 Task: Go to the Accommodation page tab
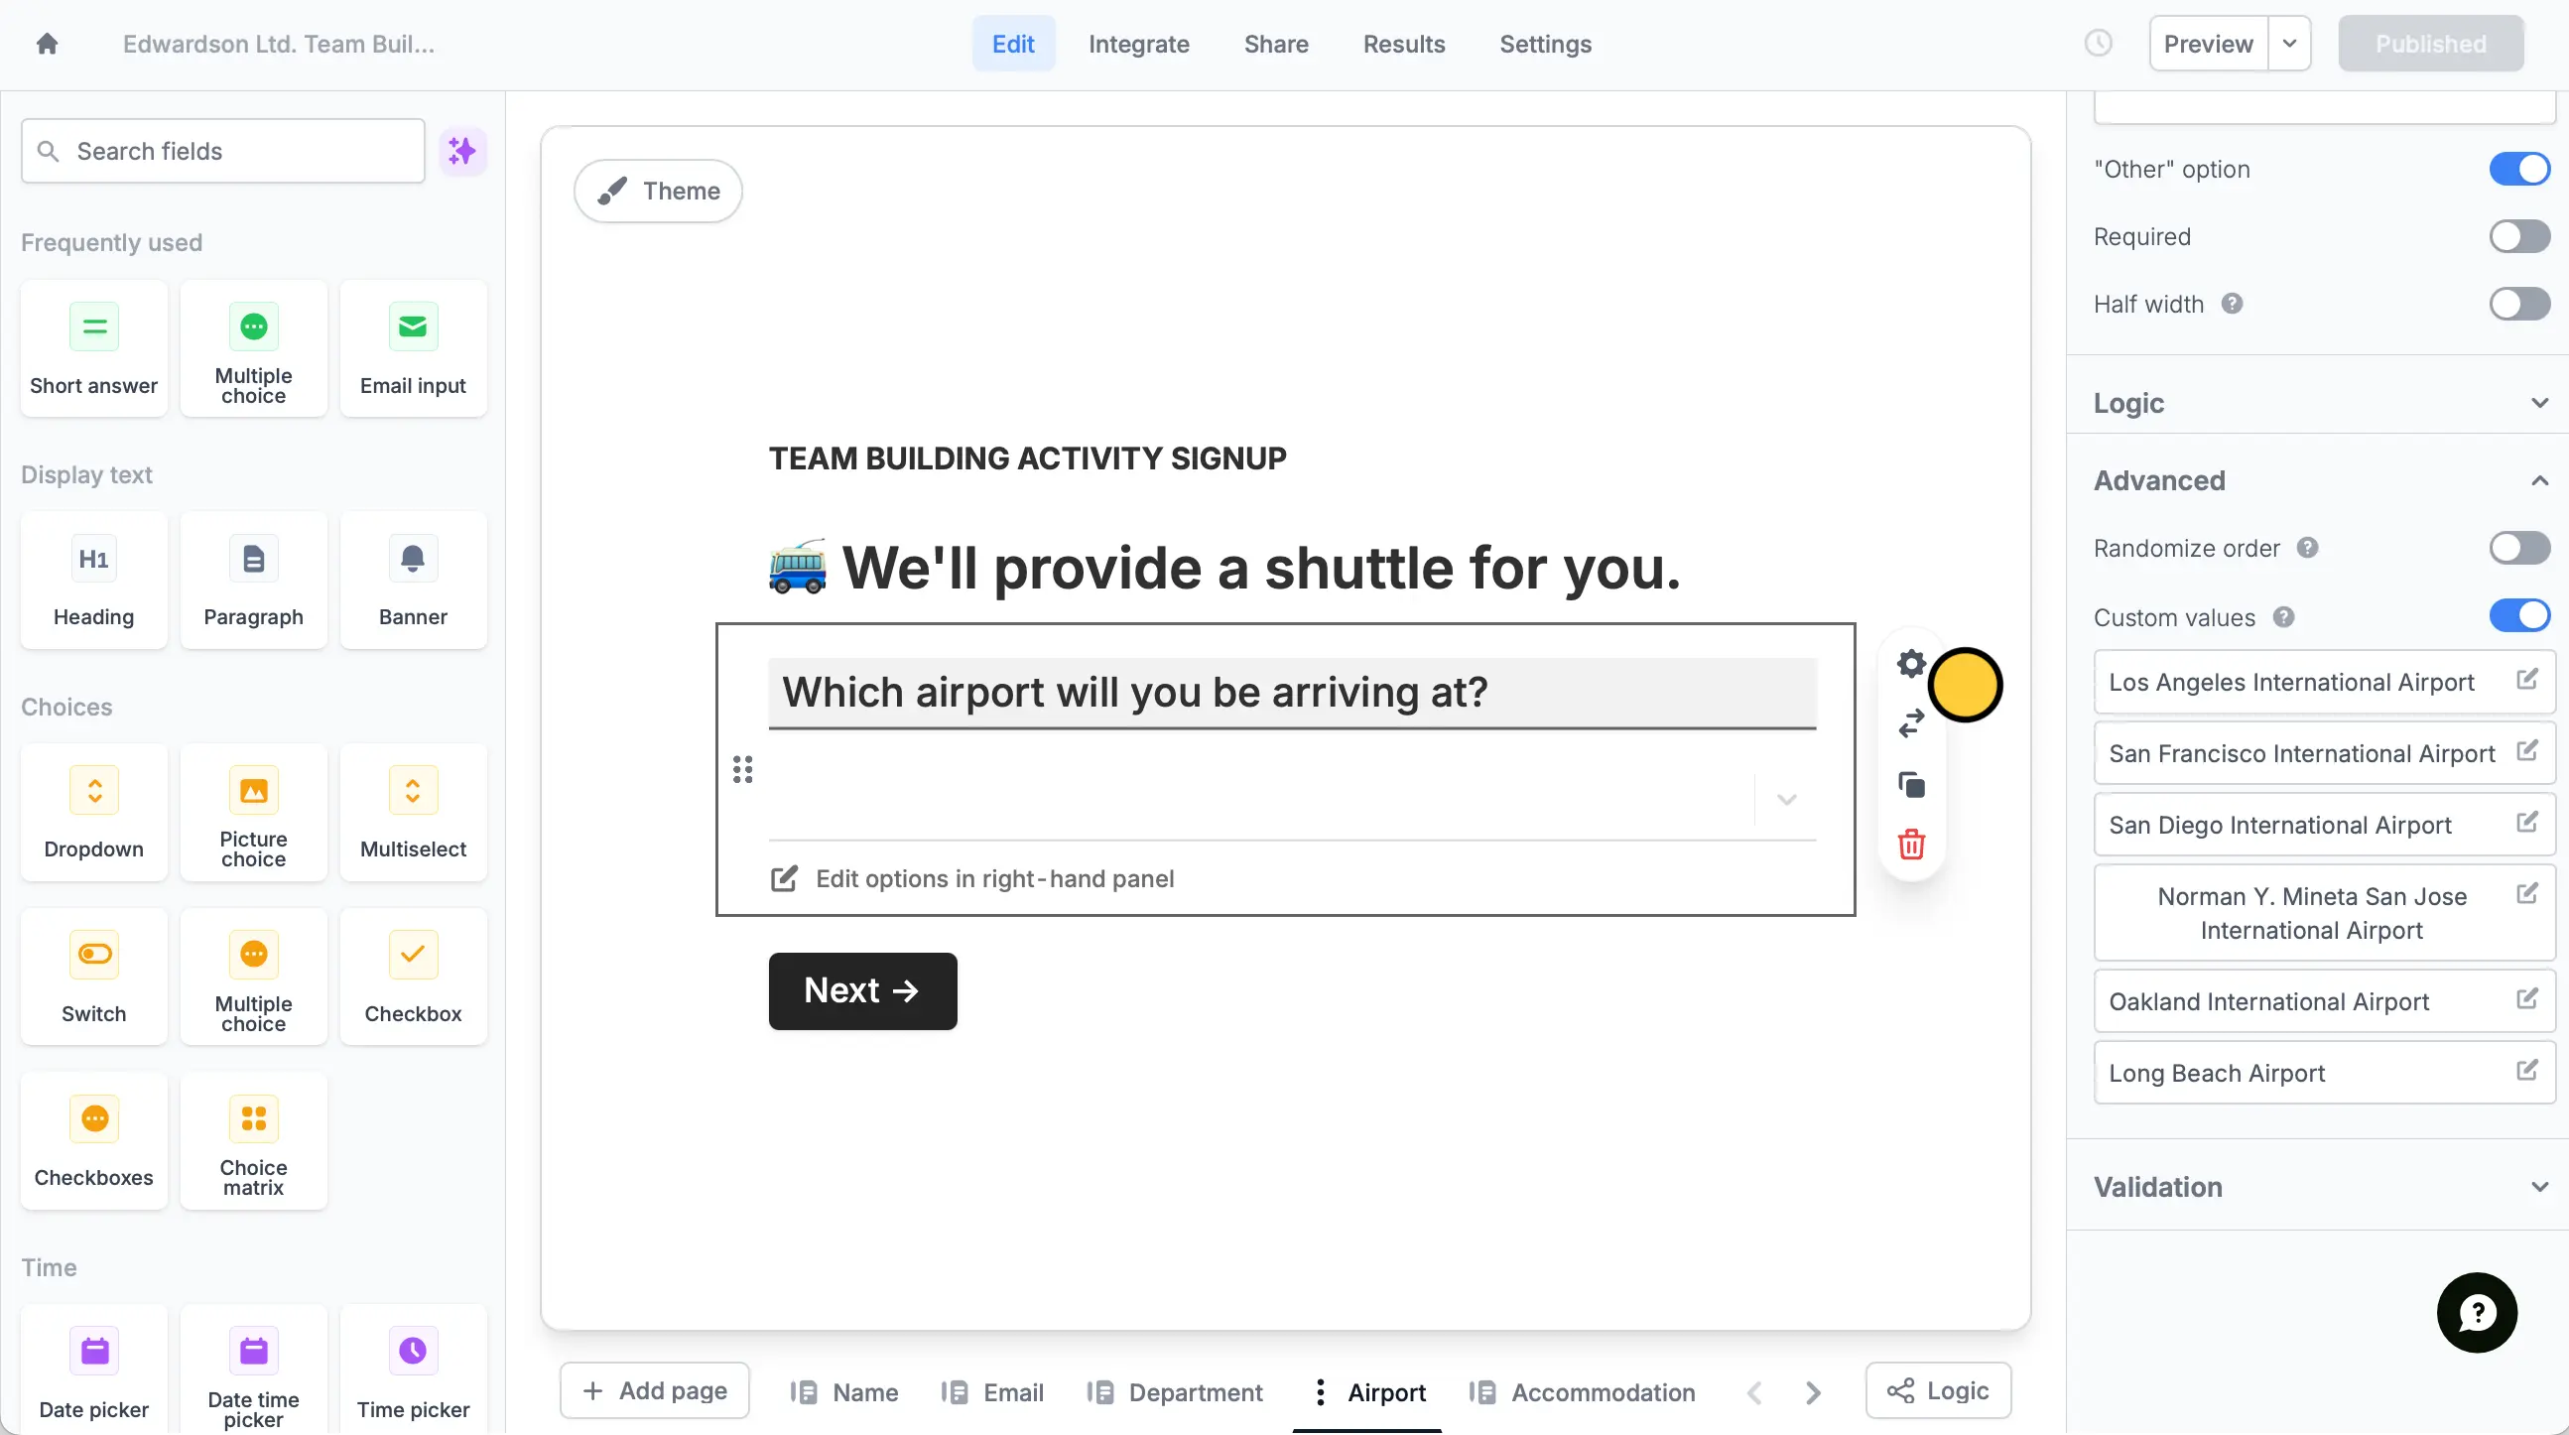pos(1582,1392)
